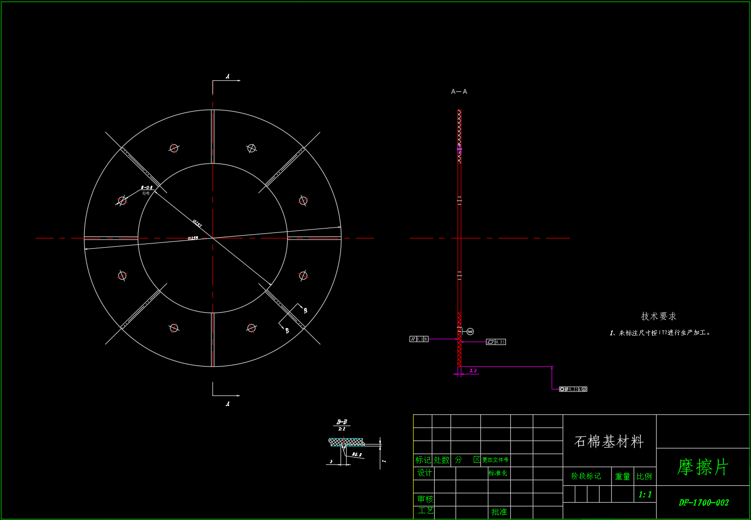Select the 批准 label

click(499, 512)
